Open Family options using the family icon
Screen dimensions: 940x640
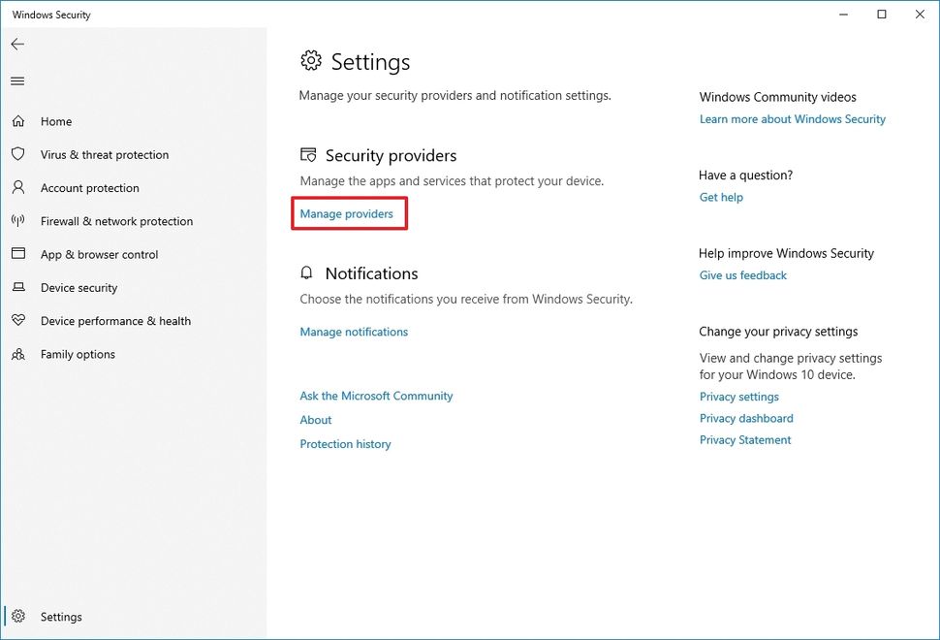tap(17, 354)
